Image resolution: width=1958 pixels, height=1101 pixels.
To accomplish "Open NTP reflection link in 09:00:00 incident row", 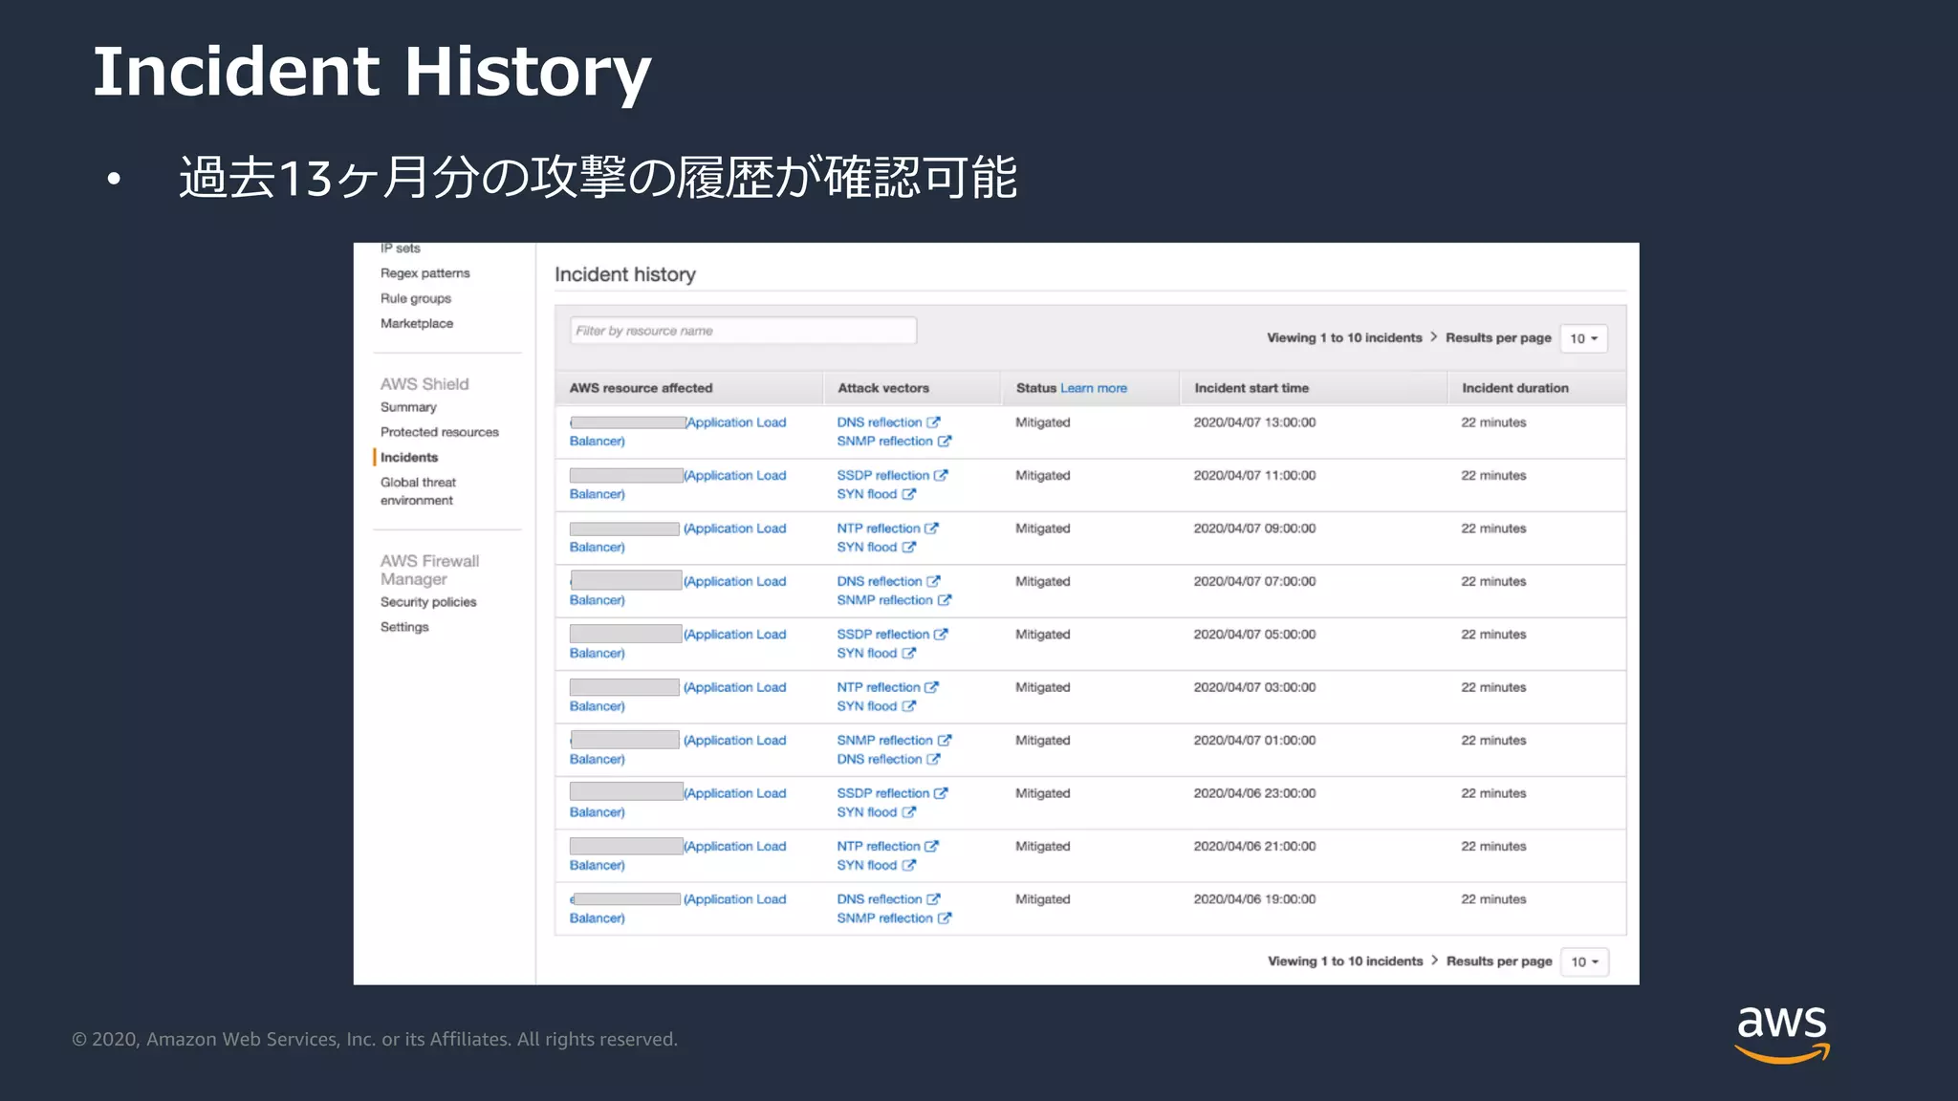I will pos(879,528).
